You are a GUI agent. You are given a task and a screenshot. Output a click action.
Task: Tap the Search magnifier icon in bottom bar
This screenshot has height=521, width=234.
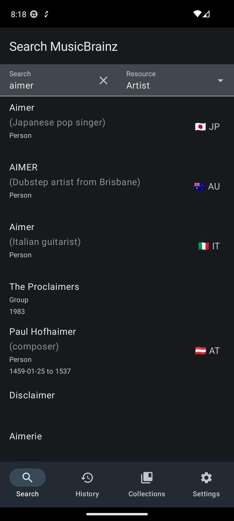click(x=27, y=477)
